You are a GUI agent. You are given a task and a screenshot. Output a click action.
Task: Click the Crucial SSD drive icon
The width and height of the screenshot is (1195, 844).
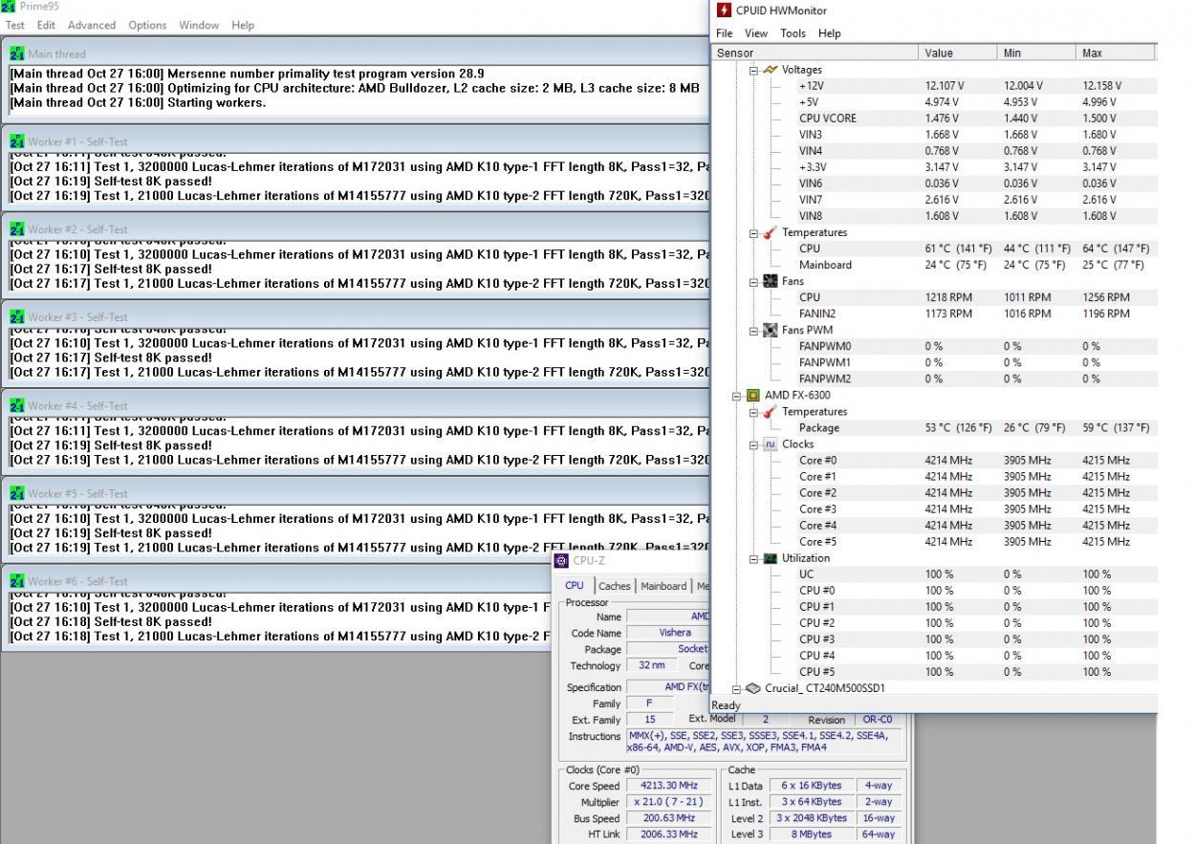click(x=752, y=688)
